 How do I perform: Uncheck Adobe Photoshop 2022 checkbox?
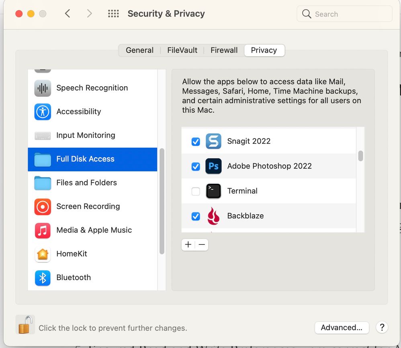pyautogui.click(x=196, y=166)
